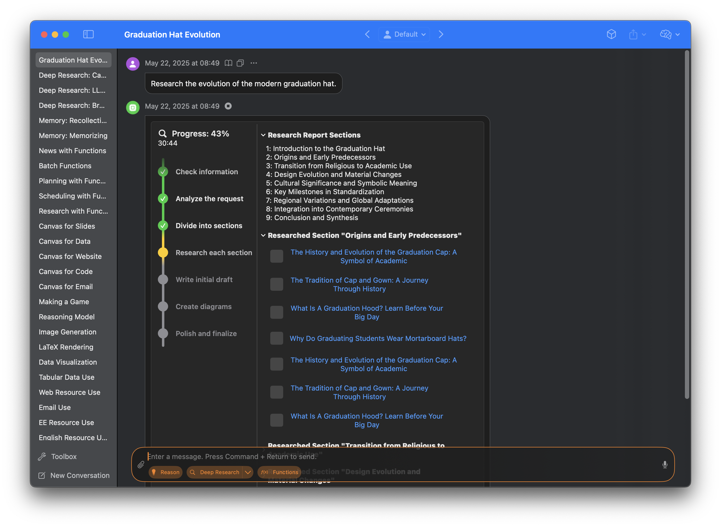
Task: Open Why Do Graduating Students Wear Mortarboard link
Action: [x=378, y=338]
